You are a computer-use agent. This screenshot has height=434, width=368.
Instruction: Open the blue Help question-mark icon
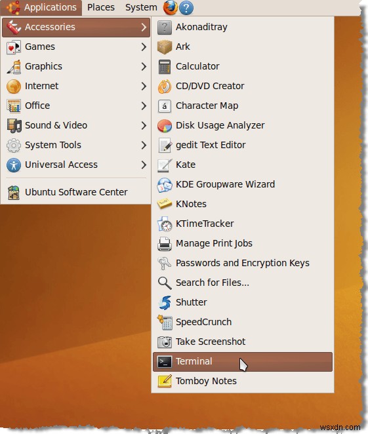click(x=186, y=8)
